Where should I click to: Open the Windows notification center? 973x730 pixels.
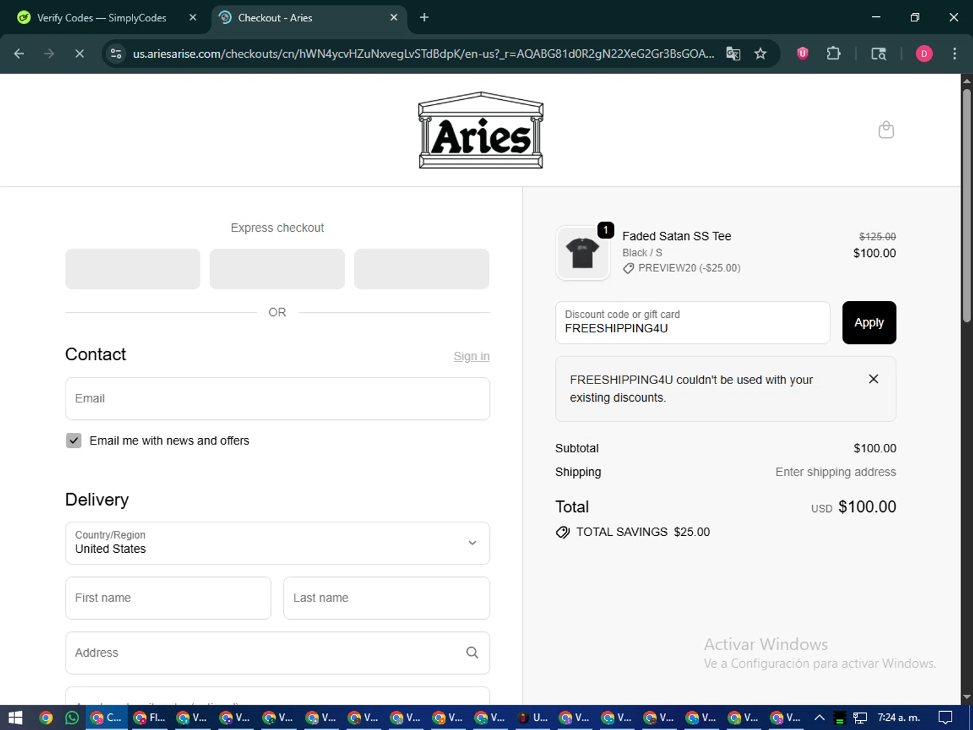click(945, 718)
